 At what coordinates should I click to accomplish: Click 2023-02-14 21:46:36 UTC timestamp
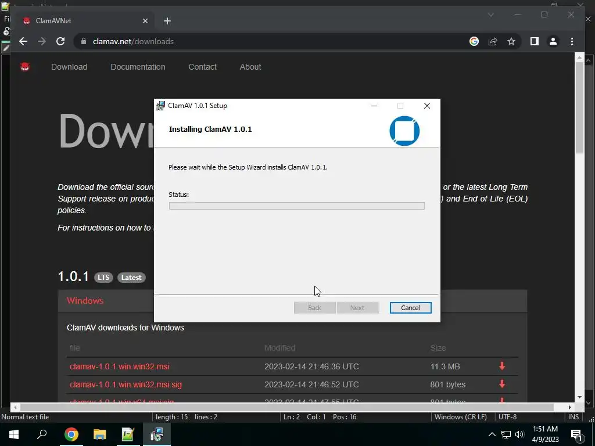pyautogui.click(x=311, y=366)
